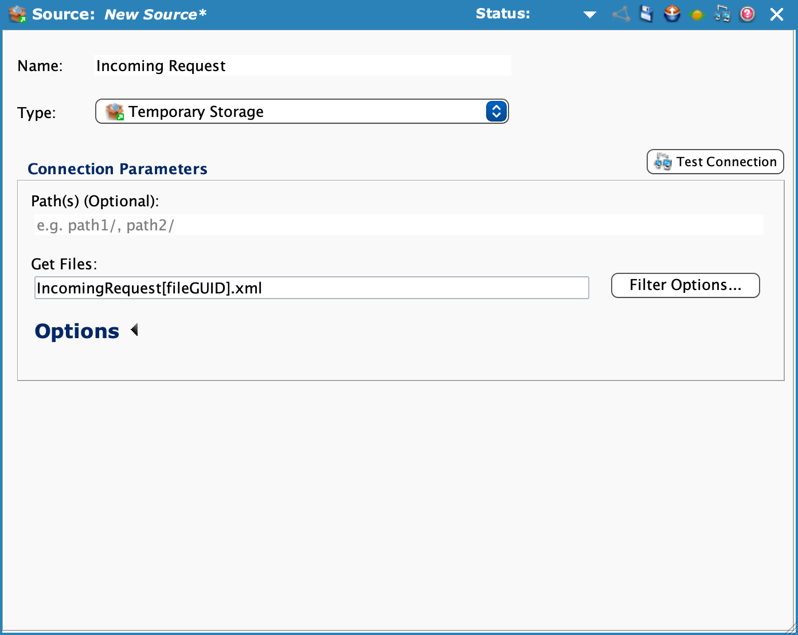Click the Test Connection button
This screenshot has width=798, height=635.
(715, 162)
